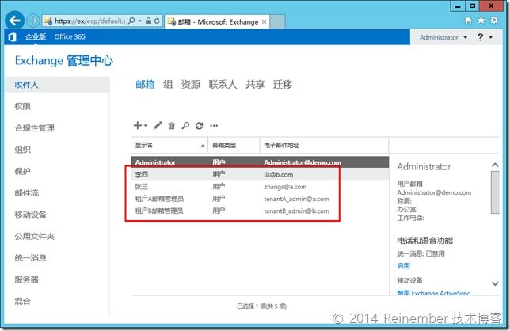This screenshot has height=331, width=510.
Task: Click the Office logo icon
Action: click(x=13, y=37)
